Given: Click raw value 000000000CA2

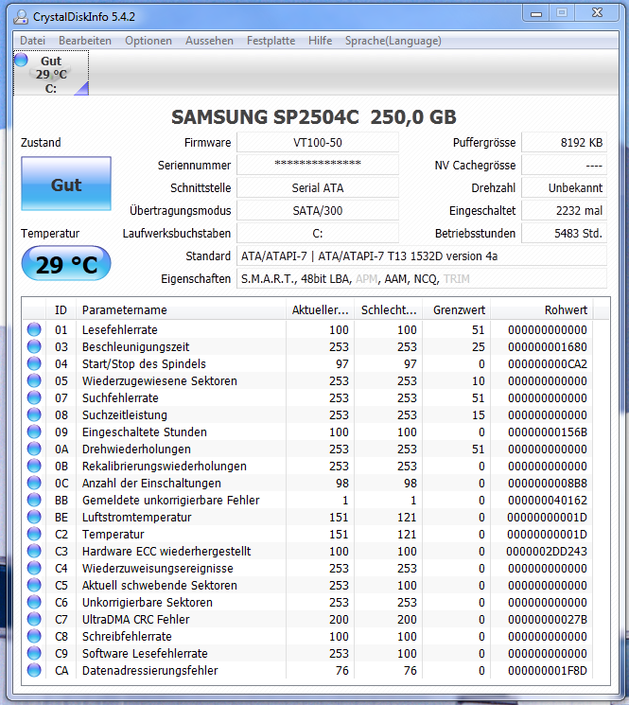Looking at the screenshot, I should coord(548,364).
